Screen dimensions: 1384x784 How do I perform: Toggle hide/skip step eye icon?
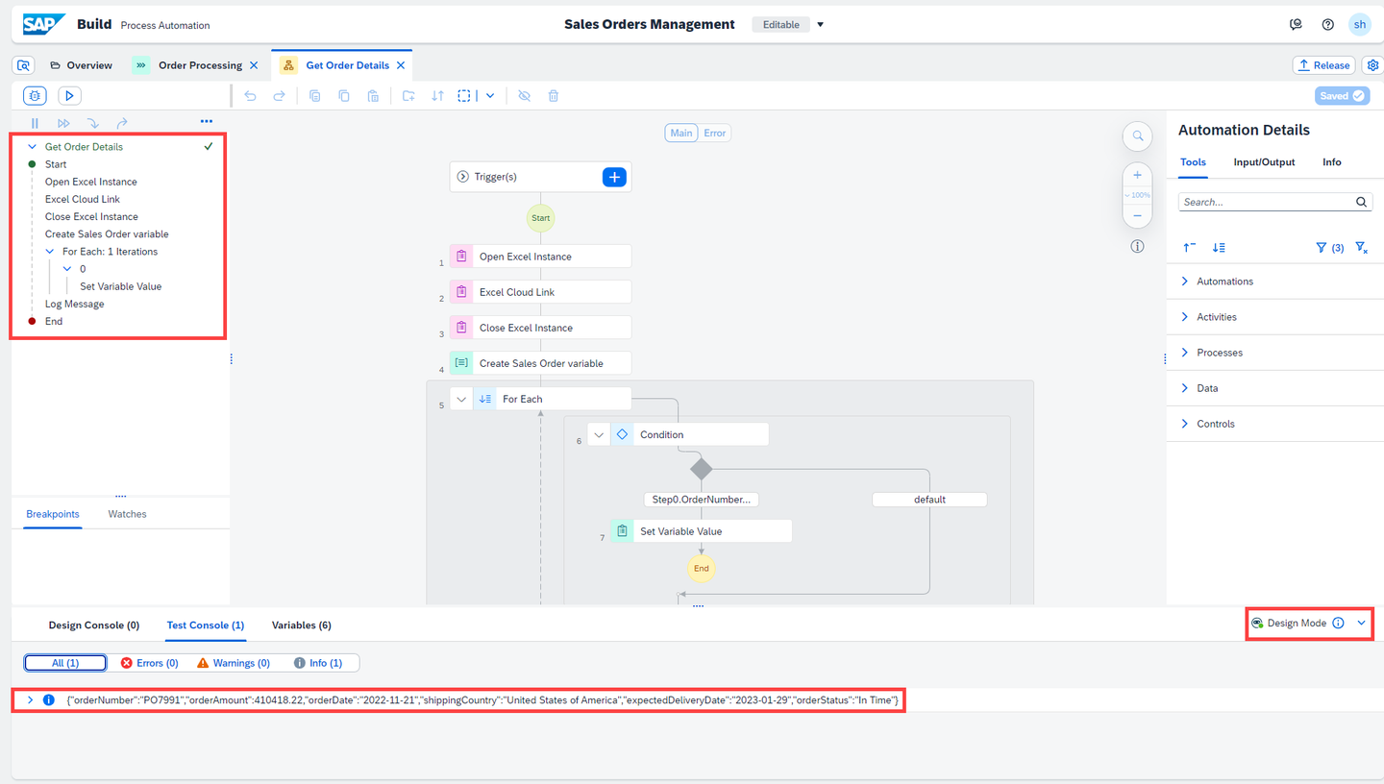point(524,96)
